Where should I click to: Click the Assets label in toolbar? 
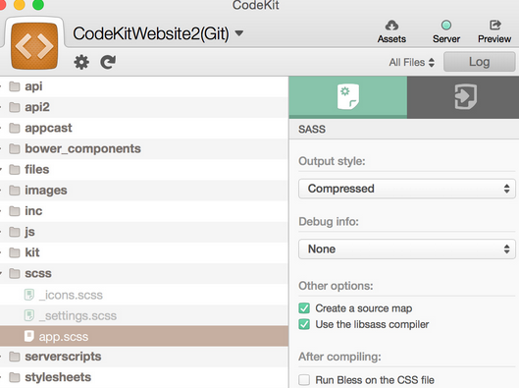[x=391, y=39]
